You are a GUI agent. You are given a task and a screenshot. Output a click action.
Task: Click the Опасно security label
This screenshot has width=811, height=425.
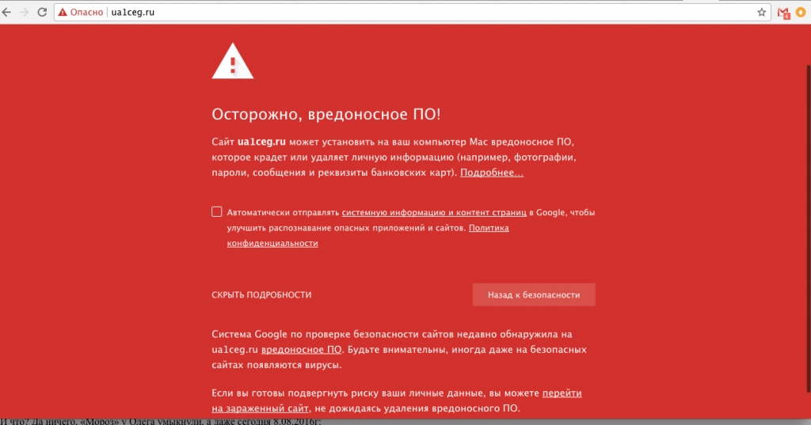click(87, 13)
